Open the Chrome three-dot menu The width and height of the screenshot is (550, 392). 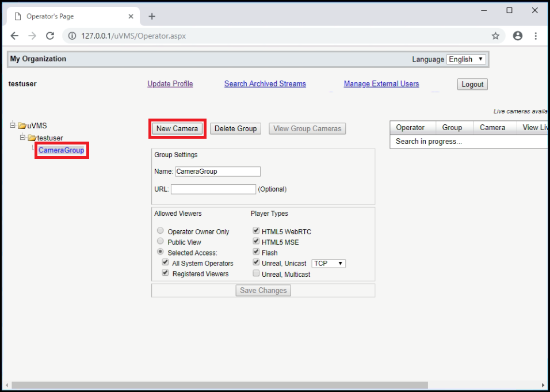(x=536, y=36)
